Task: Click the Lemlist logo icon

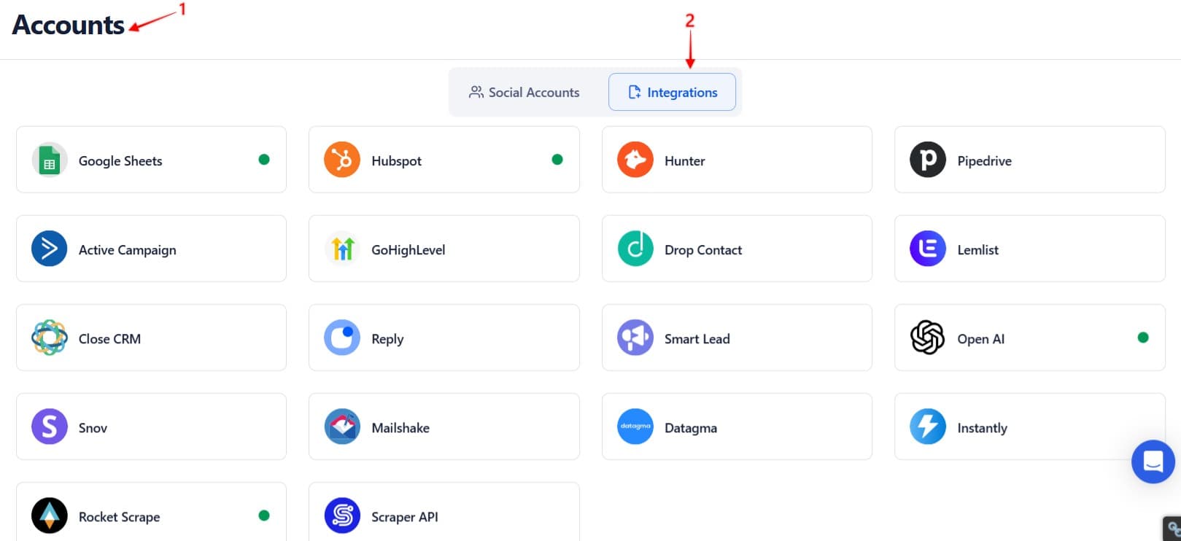Action: click(x=928, y=249)
